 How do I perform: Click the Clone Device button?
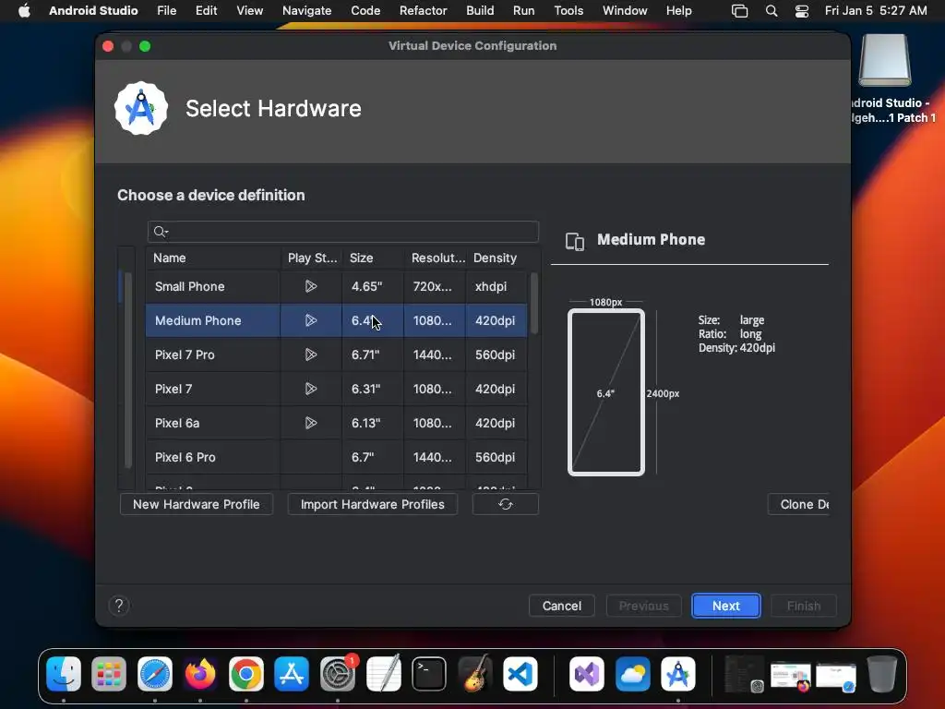[x=798, y=504]
